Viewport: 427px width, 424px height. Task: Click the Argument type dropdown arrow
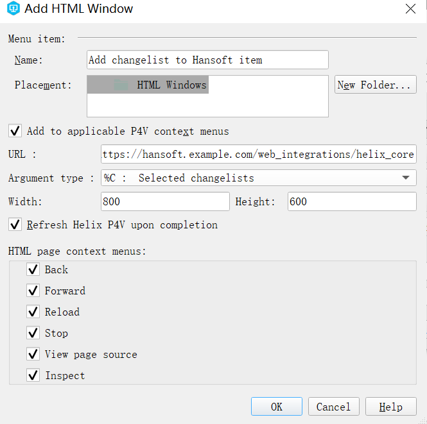click(406, 178)
